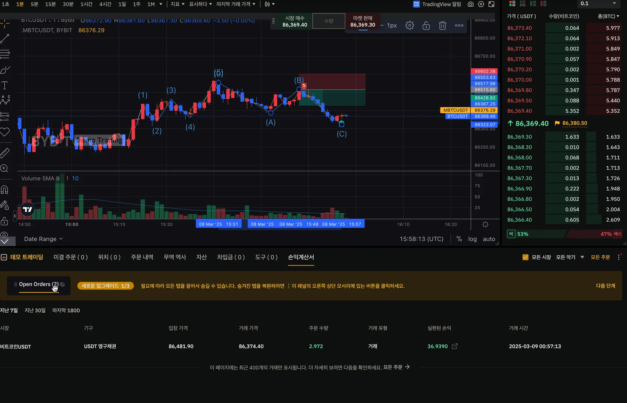Open the 0.1 price grouping dropdown
627x403 pixels.
click(x=598, y=4)
